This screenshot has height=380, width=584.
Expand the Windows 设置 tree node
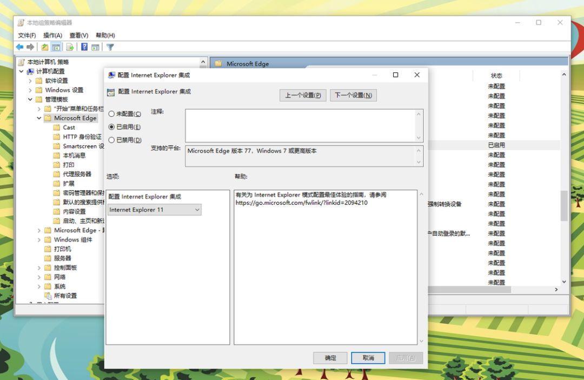(x=30, y=90)
